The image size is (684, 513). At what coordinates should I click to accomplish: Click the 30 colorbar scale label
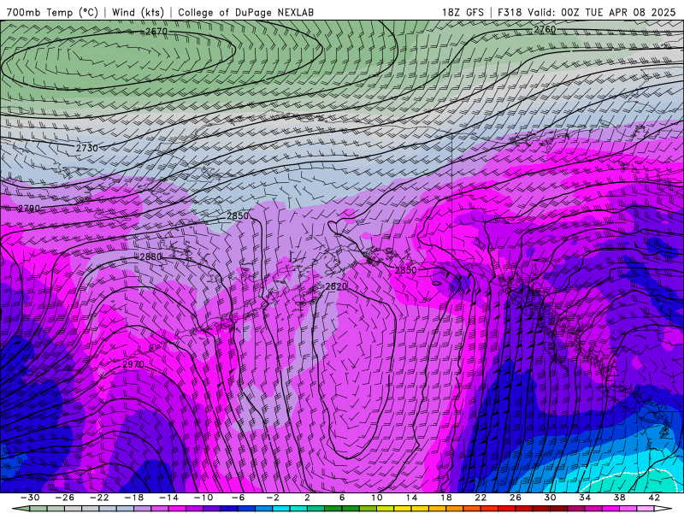(x=550, y=498)
